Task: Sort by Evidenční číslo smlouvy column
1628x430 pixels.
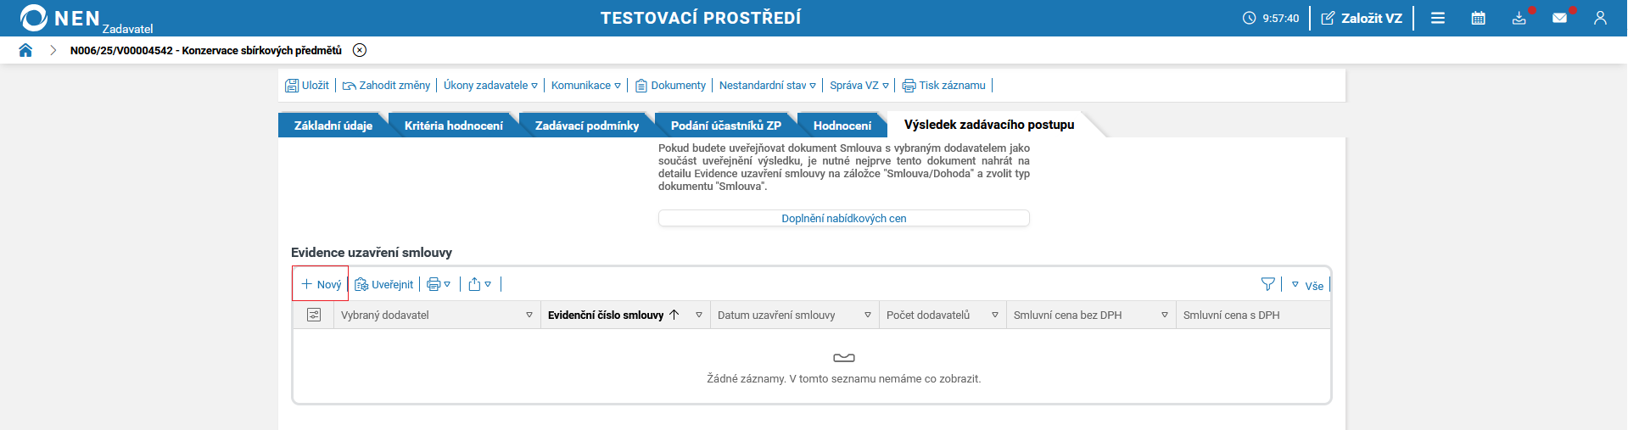Action: pos(606,315)
